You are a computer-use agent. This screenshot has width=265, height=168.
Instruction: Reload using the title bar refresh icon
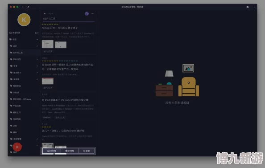(x=28, y=7)
